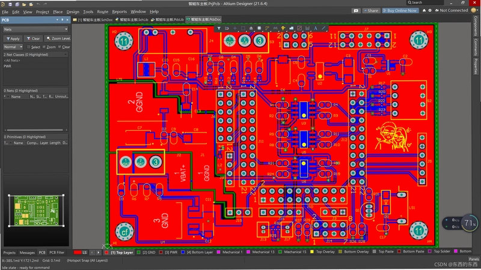Image resolution: width=481 pixels, height=270 pixels.
Task: Click the LS layer set button
Action: (85, 252)
